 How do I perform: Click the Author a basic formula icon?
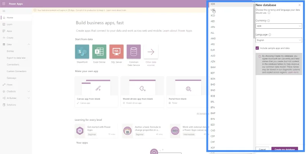(x=127, y=131)
